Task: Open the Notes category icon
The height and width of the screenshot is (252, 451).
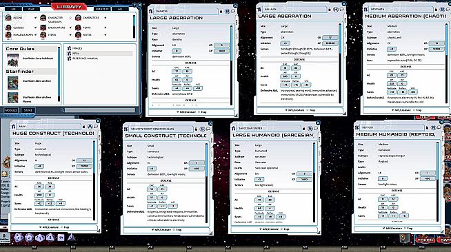Action: point(78,34)
